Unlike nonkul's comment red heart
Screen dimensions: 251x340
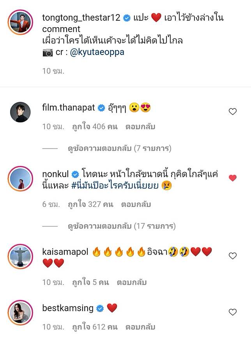[x=233, y=178]
